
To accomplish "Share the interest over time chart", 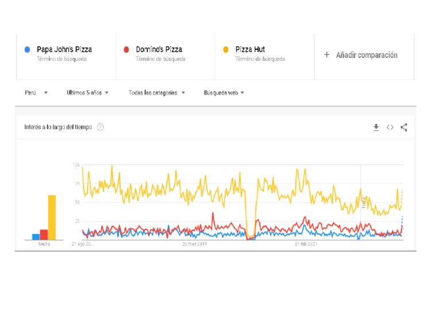I will tap(404, 127).
